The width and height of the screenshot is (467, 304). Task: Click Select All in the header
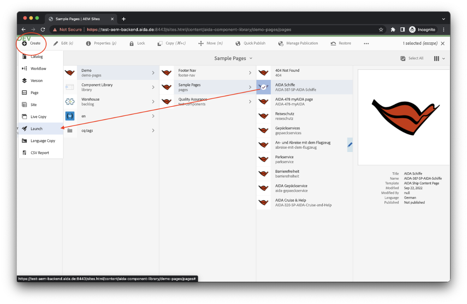point(412,58)
